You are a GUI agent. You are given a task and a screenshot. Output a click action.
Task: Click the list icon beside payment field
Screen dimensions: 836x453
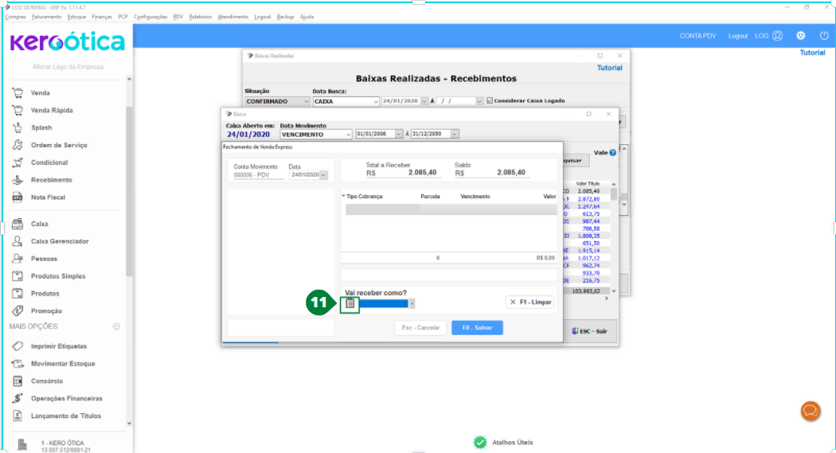[x=350, y=304]
